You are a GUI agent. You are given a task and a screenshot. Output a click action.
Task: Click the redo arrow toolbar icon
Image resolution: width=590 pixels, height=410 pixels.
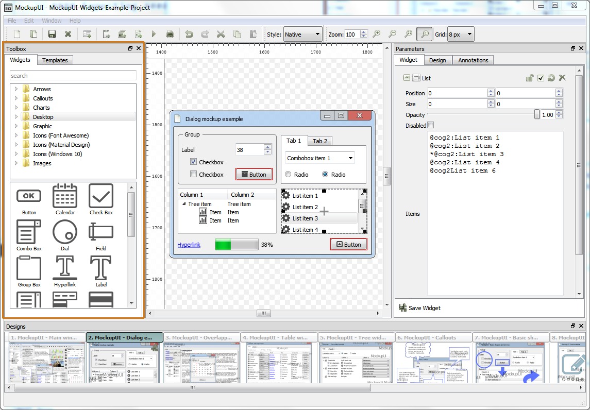pyautogui.click(x=205, y=34)
